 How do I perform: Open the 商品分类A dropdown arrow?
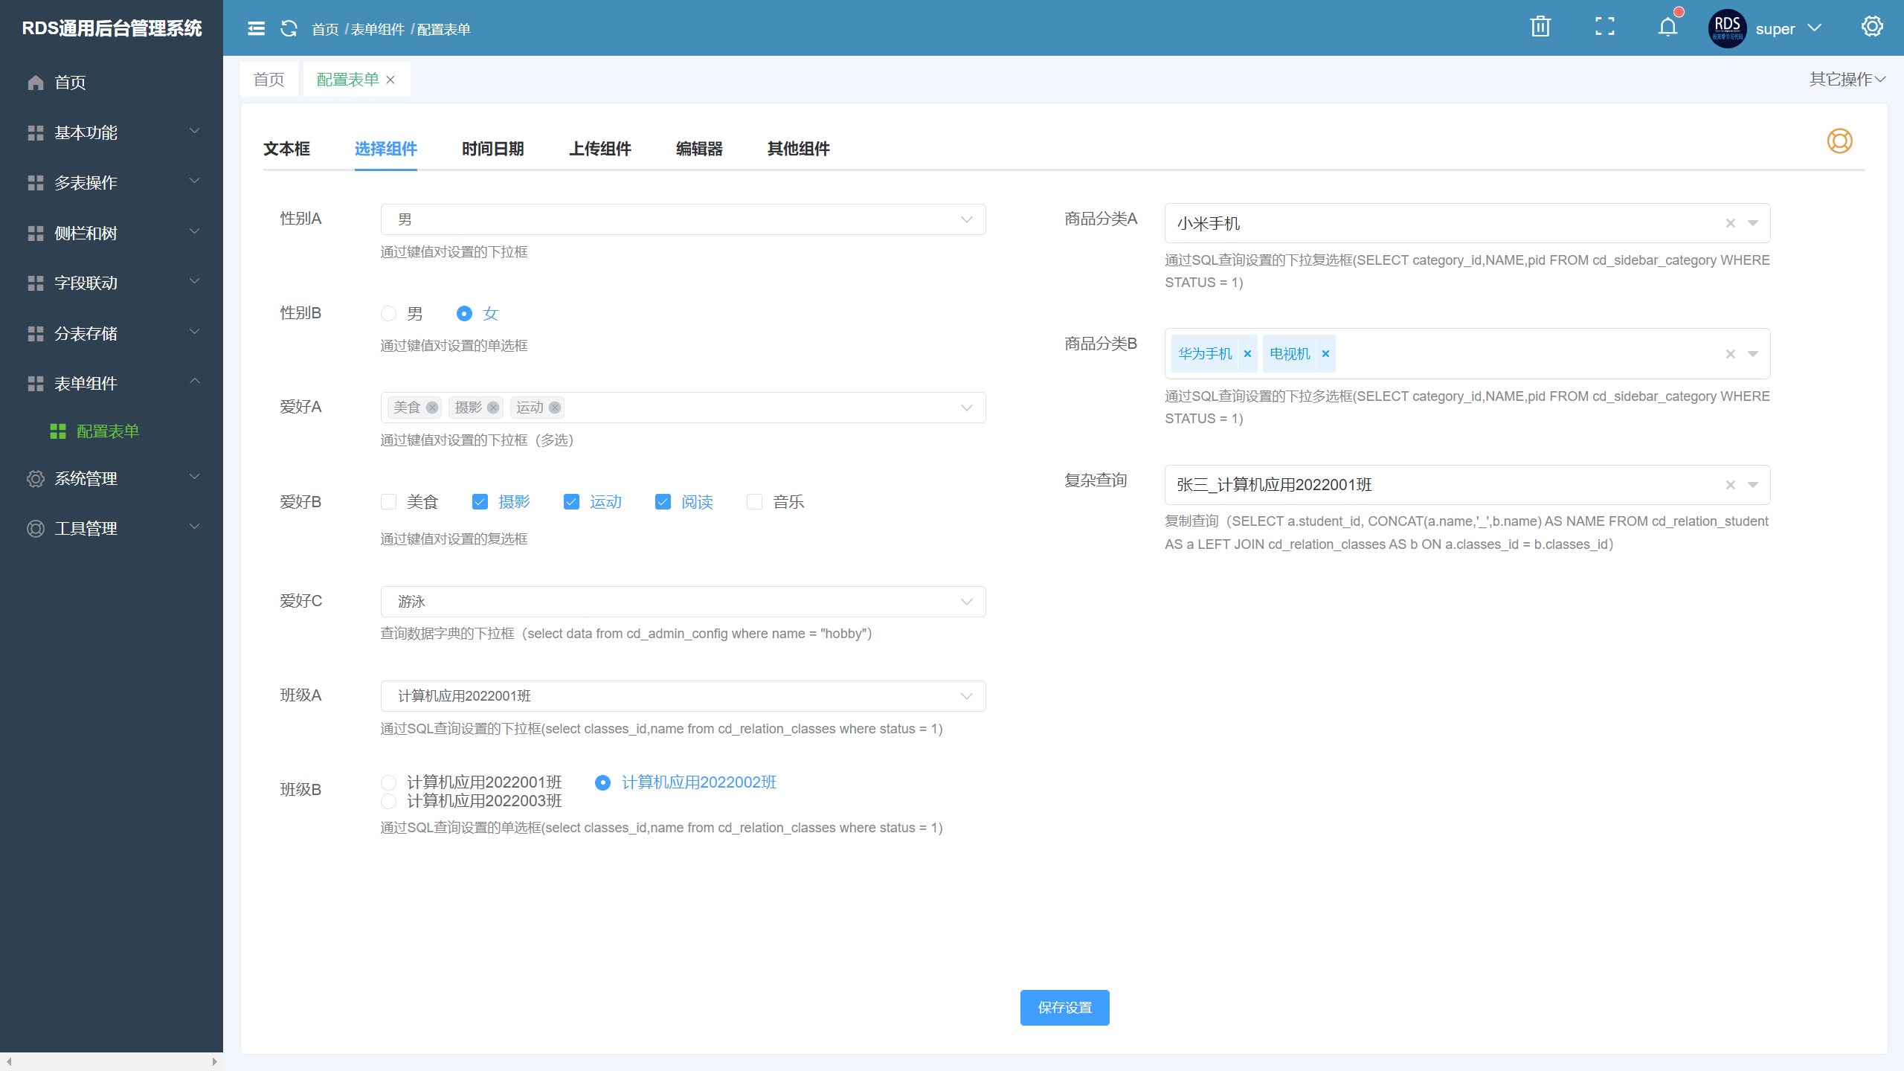(x=1753, y=223)
